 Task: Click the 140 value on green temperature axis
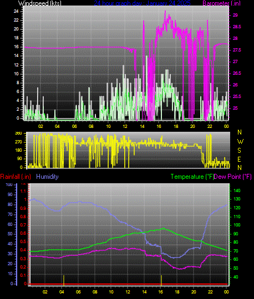(x=237, y=190)
